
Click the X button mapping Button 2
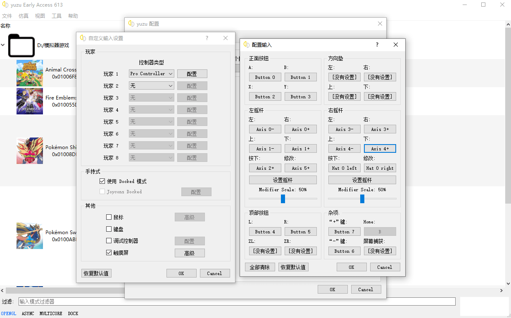(265, 97)
